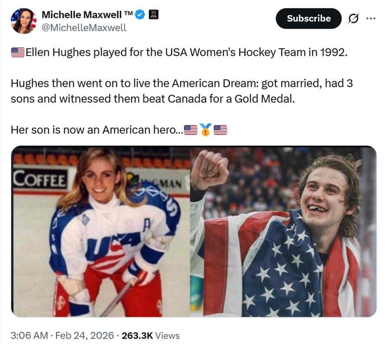
Task: Click the Feb 24, 2026 date
Action: (84, 335)
